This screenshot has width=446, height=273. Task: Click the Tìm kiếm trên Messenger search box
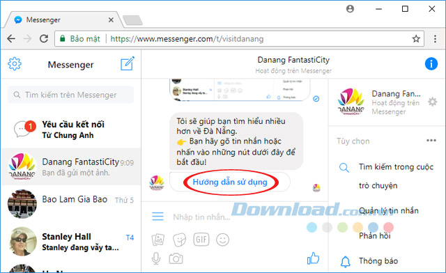tap(70, 95)
